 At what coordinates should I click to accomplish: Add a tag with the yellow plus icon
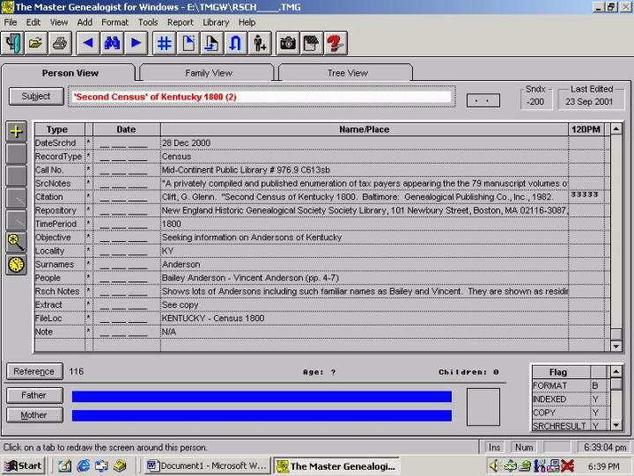[16, 132]
